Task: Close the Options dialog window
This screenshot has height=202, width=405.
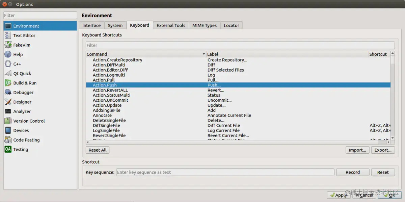Action: (x=4, y=4)
